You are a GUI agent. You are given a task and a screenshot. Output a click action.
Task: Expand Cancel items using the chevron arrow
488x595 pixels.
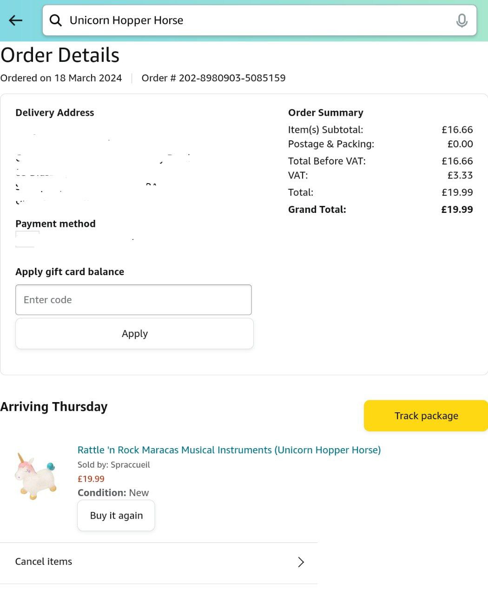point(301,562)
